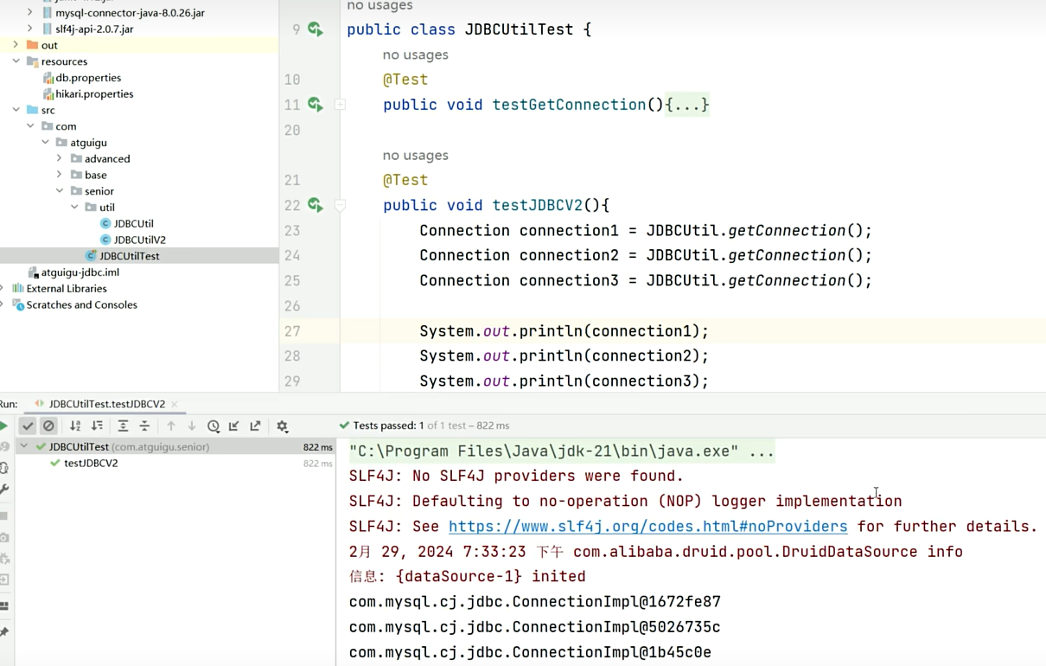Expand slf4j-api-2.0.7.jar node
Screen dimensions: 1046x666
(x=30, y=29)
